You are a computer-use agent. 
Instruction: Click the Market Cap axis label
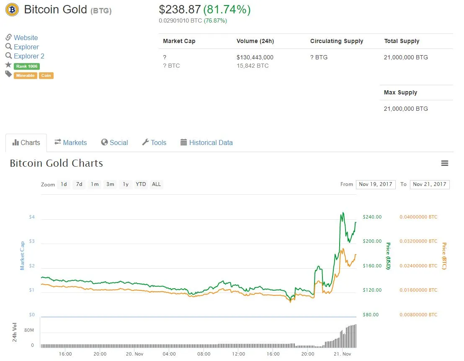[x=22, y=256]
